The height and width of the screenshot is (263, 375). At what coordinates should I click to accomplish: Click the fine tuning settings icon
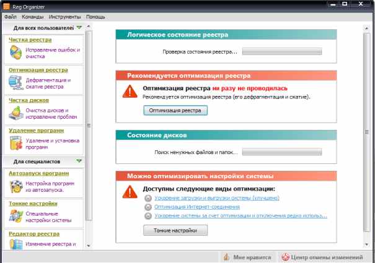[x=16, y=216]
